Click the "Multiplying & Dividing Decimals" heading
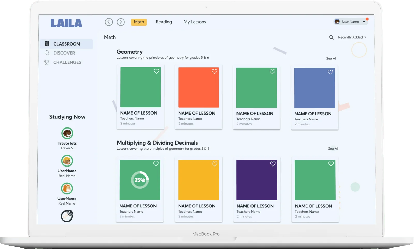 coord(157,143)
